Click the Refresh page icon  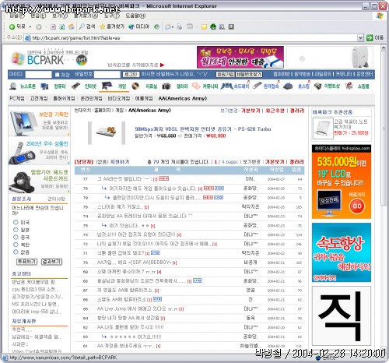coord(62,26)
